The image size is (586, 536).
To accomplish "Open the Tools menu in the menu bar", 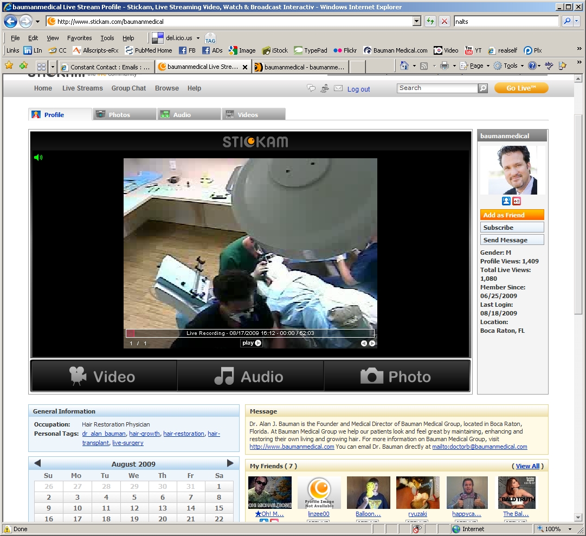I will coord(107,38).
